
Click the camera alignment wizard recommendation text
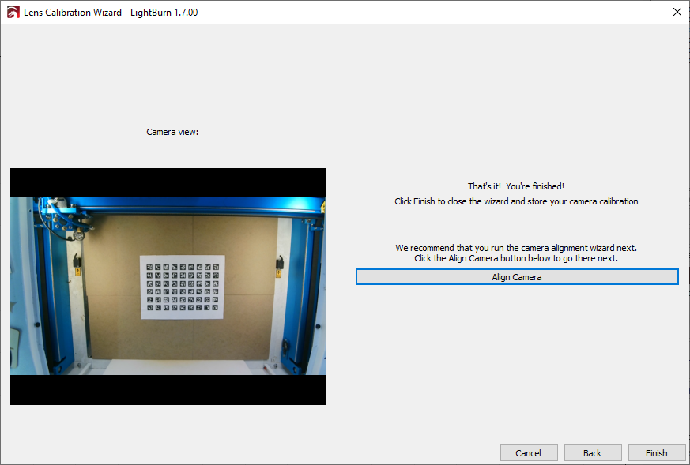(x=515, y=248)
